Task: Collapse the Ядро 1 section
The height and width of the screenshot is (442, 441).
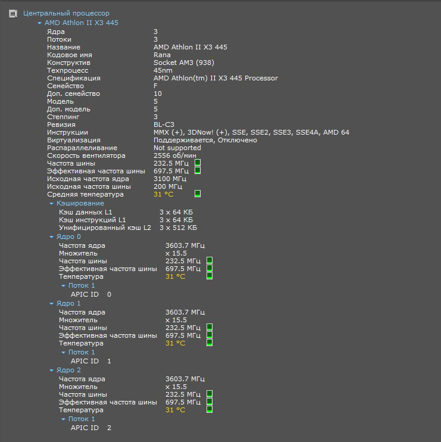Action: coord(52,304)
